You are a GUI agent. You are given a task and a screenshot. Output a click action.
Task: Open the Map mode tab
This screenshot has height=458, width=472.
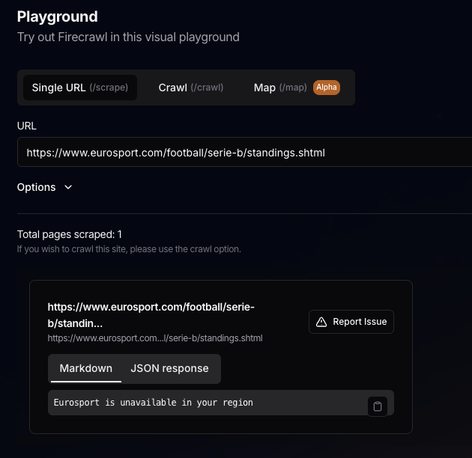point(280,88)
